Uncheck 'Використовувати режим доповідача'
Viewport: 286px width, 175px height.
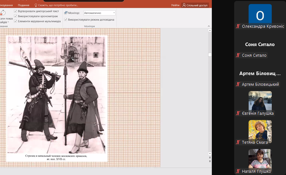coord(66,20)
